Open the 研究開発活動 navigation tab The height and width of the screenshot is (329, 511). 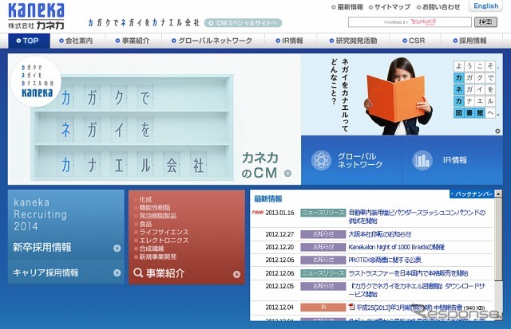pyautogui.click(x=353, y=41)
